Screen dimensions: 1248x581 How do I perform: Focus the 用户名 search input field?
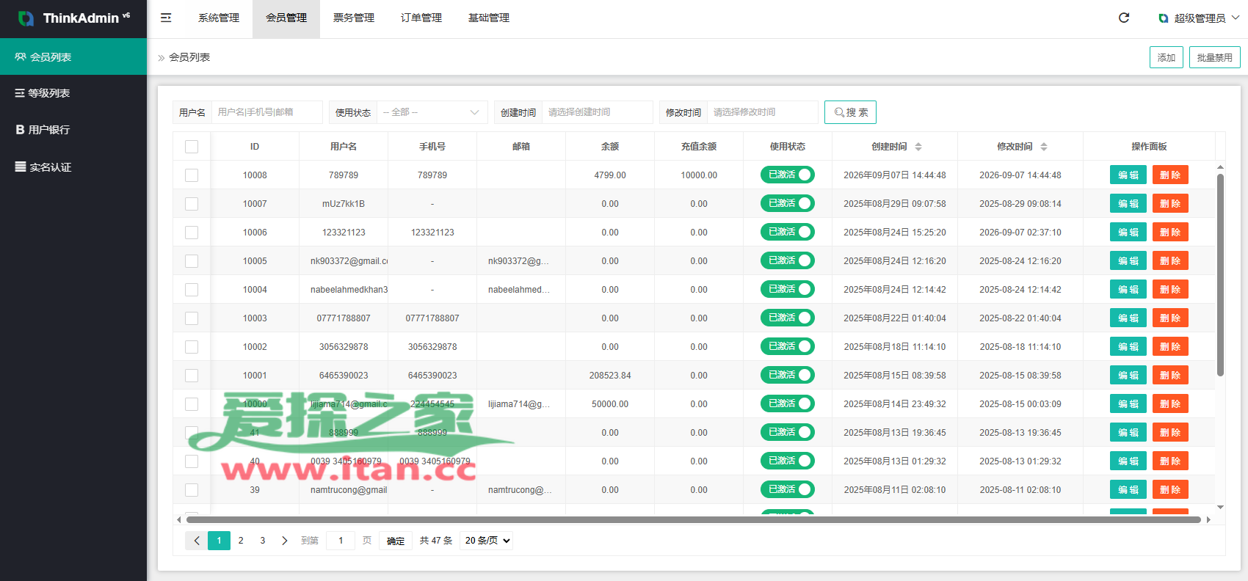coord(267,112)
